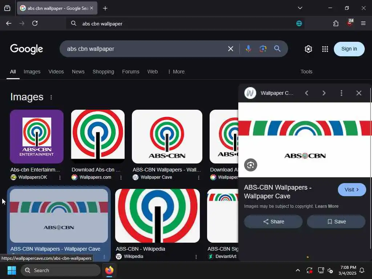This screenshot has height=279, width=372.
Task: Open Google quick settings gear
Action: coord(308,49)
